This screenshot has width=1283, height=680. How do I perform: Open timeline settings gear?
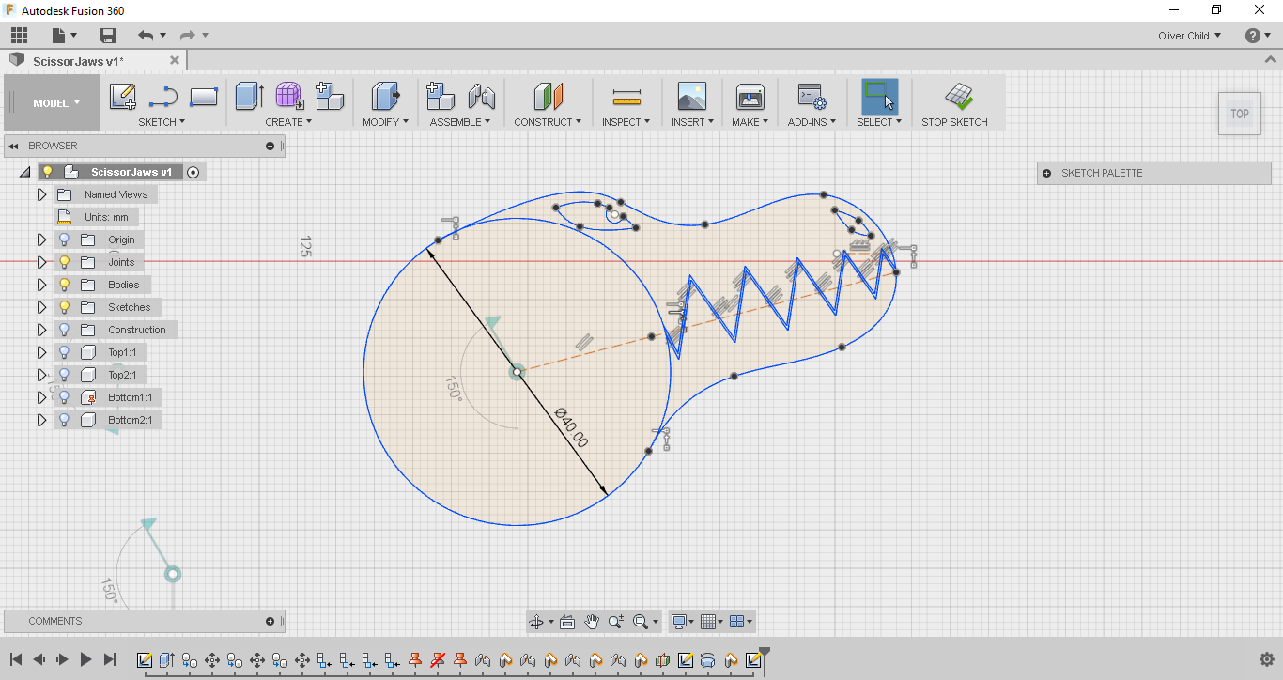click(1266, 659)
